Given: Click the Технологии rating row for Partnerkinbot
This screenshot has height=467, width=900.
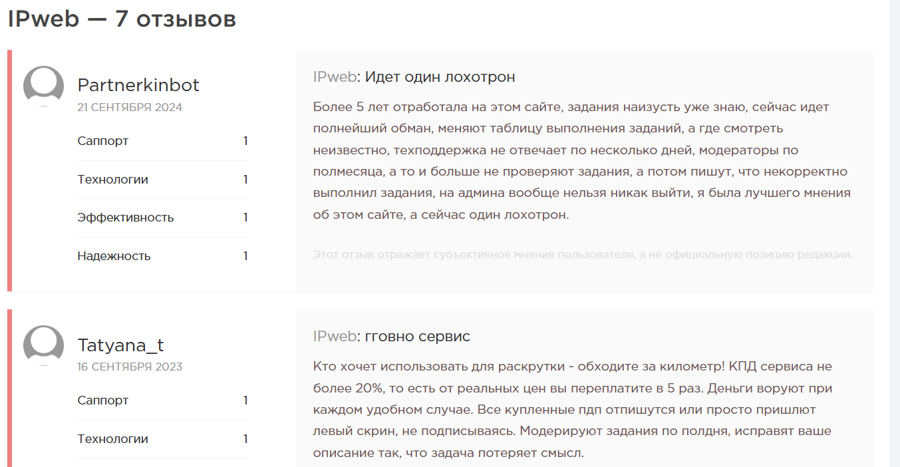Looking at the screenshot, I should [162, 180].
